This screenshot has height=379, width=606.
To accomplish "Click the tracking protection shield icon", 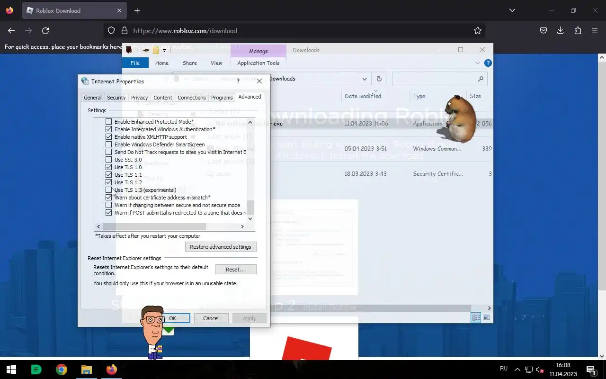I will point(111,30).
